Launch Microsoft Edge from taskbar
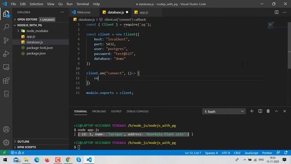This screenshot has width=291, height=164. click(x=37, y=160)
